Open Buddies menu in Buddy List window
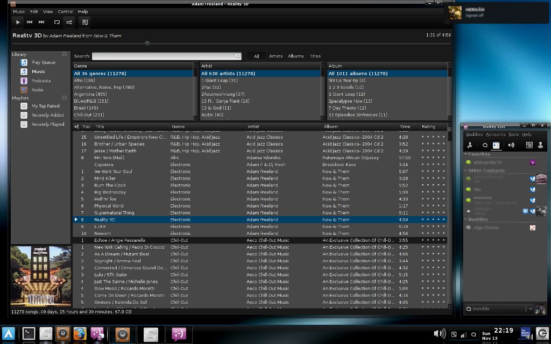 (x=474, y=134)
